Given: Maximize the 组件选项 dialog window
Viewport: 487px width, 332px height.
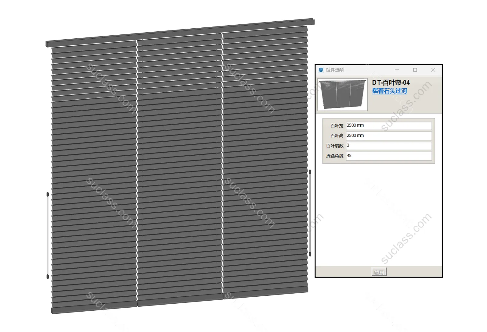Looking at the screenshot, I should pos(415,70).
